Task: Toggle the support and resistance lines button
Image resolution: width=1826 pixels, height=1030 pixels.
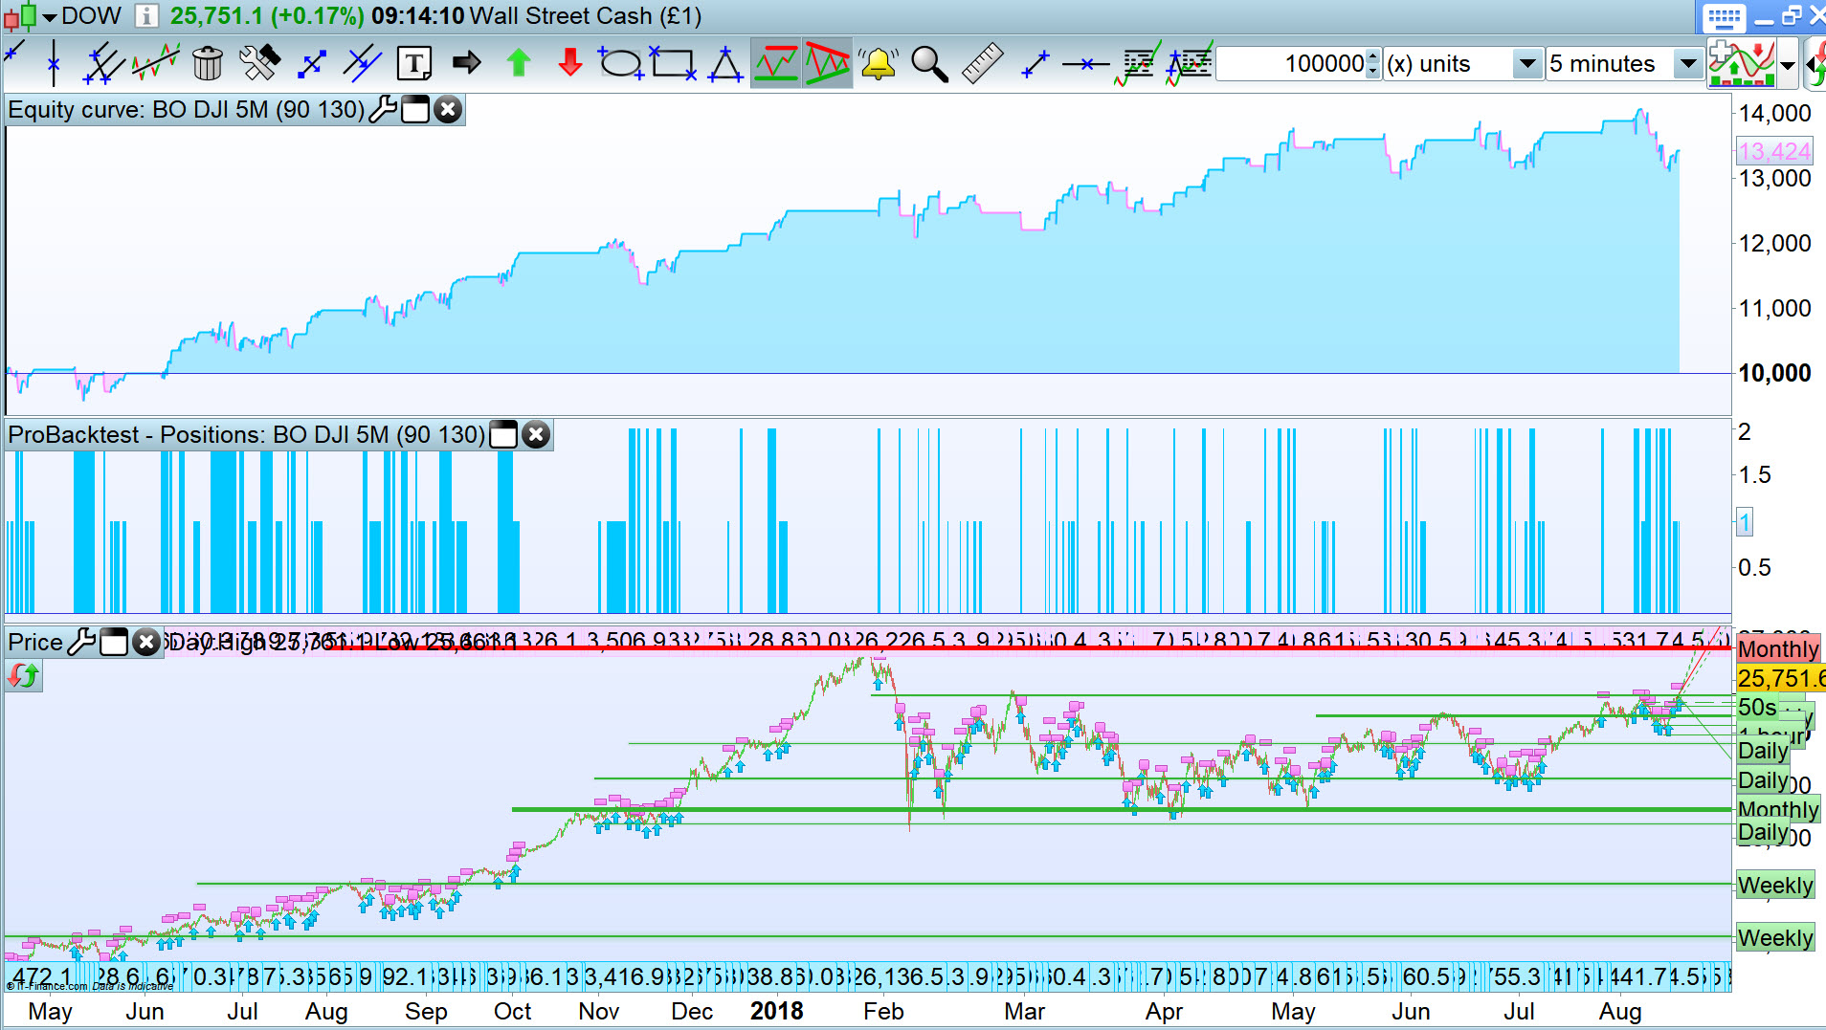Action: point(775,63)
